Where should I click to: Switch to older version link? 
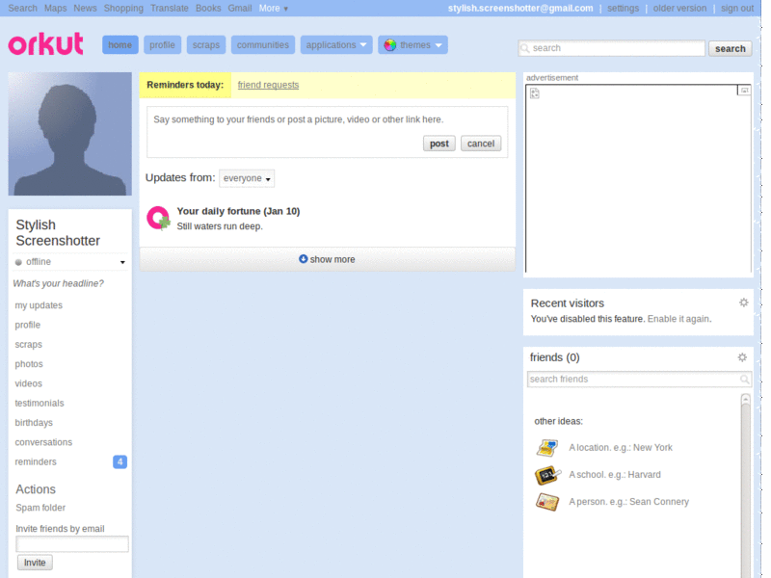pyautogui.click(x=679, y=9)
